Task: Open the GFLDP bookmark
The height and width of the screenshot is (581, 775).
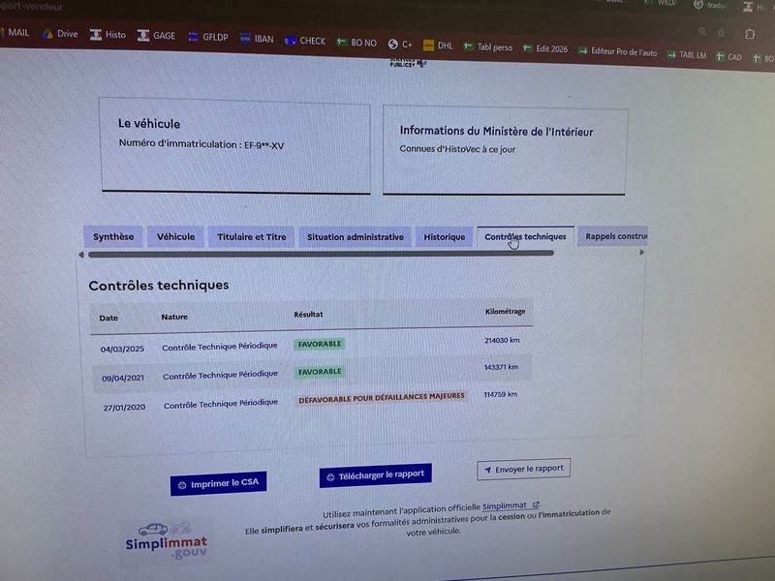Action: (x=208, y=37)
